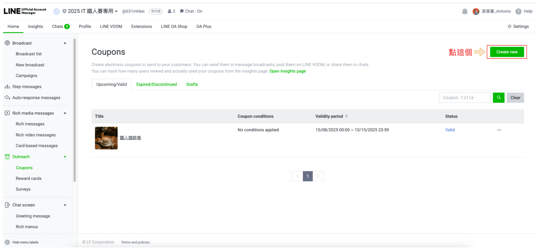539x250 pixels.
Task: Click the friends count people icon
Action: pyautogui.click(x=170, y=11)
